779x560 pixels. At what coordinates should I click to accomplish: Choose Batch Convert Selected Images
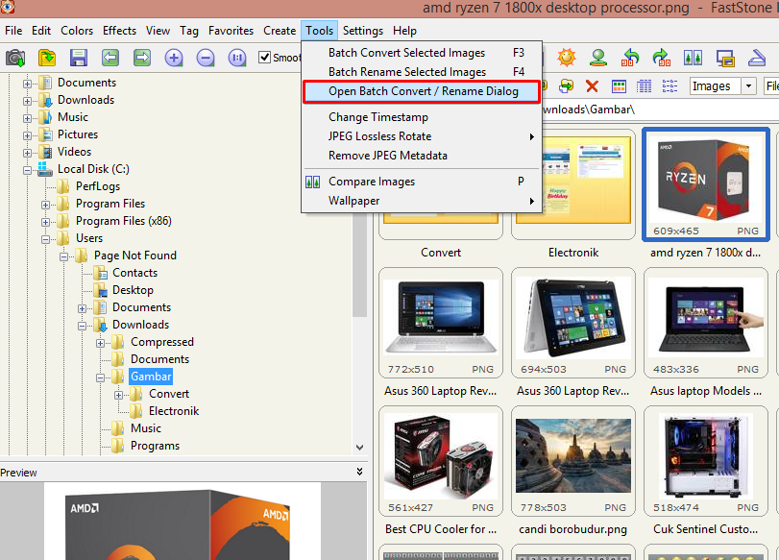pyautogui.click(x=422, y=53)
